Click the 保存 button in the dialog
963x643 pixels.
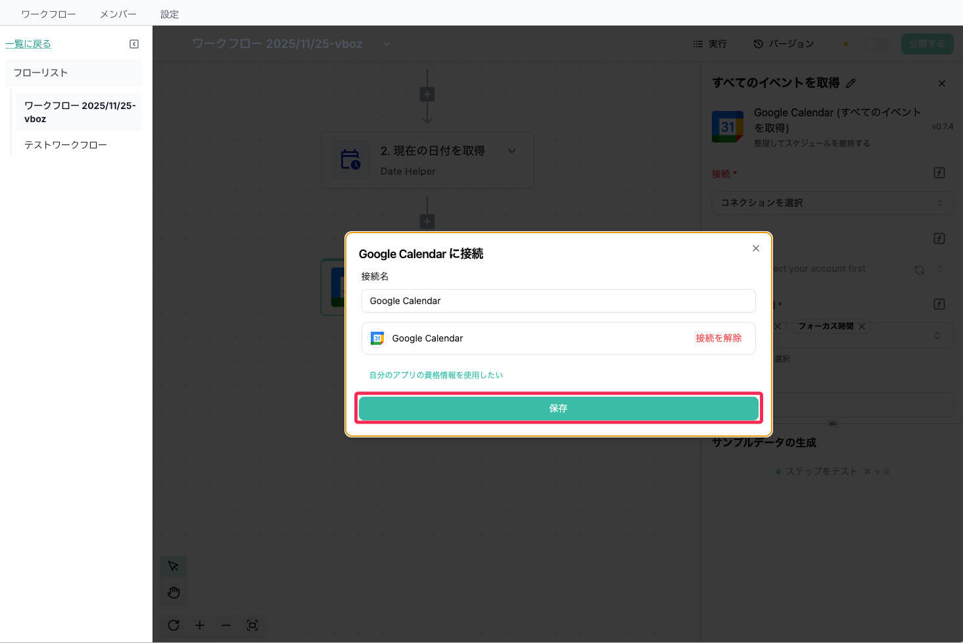558,408
